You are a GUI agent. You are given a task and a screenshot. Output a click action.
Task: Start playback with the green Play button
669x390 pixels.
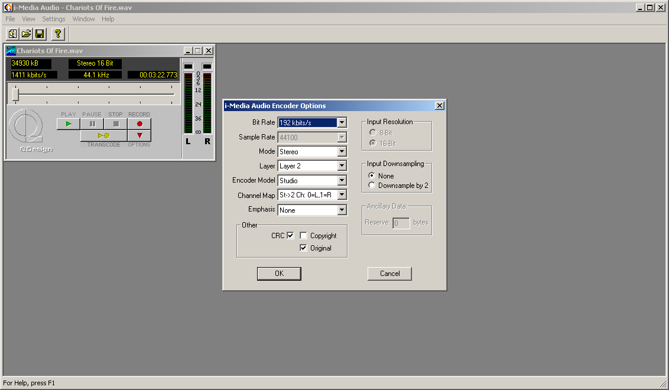coord(69,123)
